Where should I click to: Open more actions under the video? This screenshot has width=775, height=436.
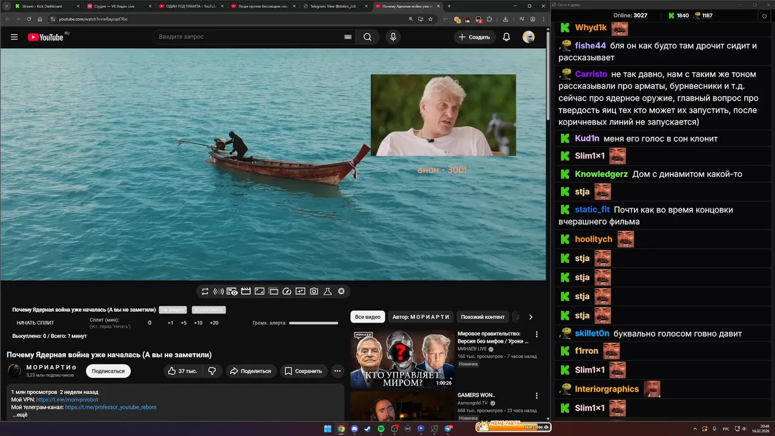(337, 371)
